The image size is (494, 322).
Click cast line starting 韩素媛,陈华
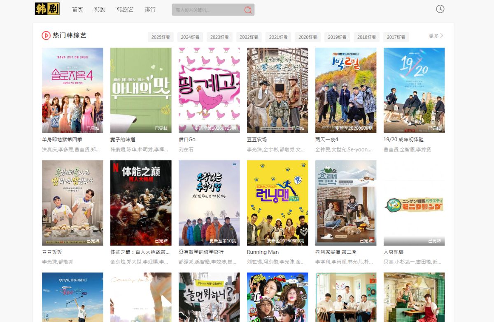[x=139, y=149]
